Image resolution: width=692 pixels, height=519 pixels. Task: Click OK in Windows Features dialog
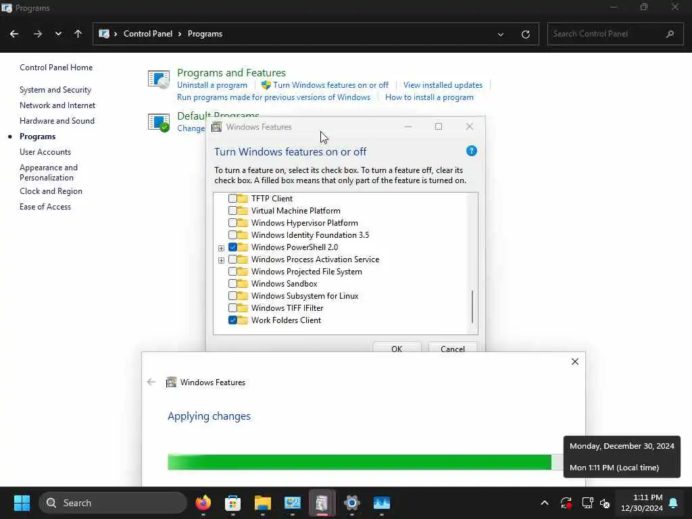pos(397,347)
